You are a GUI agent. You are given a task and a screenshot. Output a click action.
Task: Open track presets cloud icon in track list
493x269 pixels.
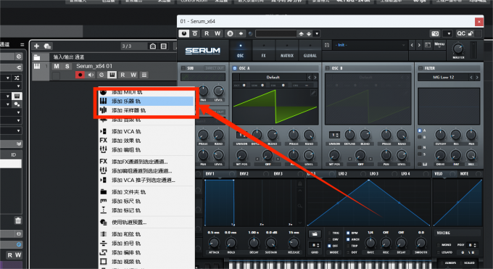tap(47, 46)
